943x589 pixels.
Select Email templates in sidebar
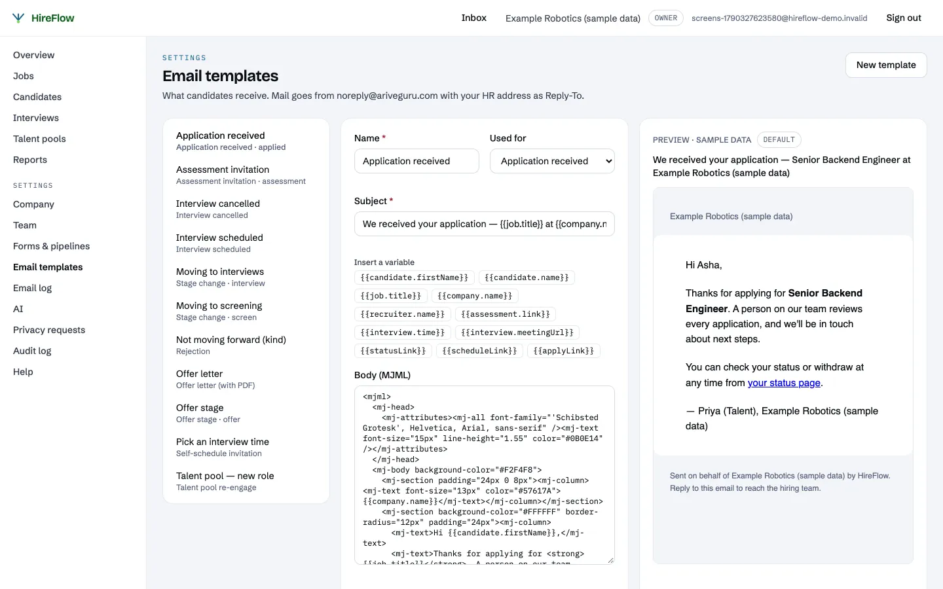click(48, 267)
